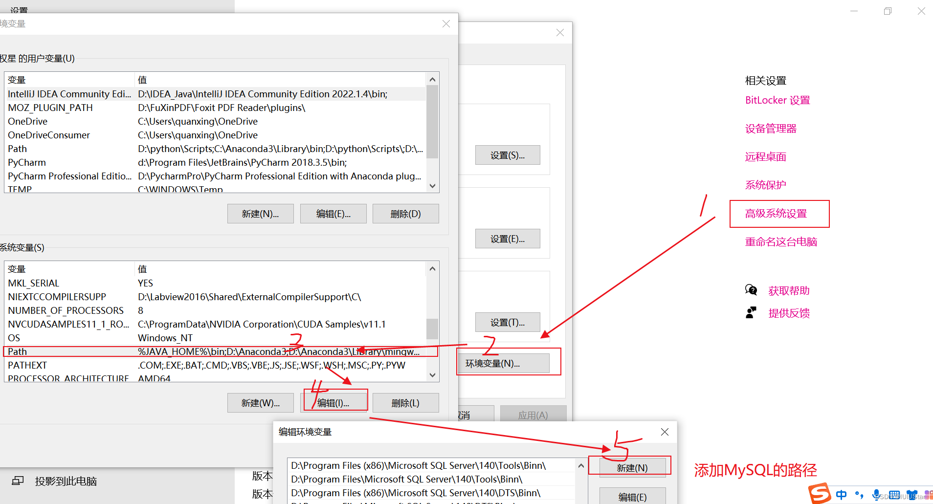Open 高级系统设置 link
Screen dimensions: 933x504
(776, 214)
